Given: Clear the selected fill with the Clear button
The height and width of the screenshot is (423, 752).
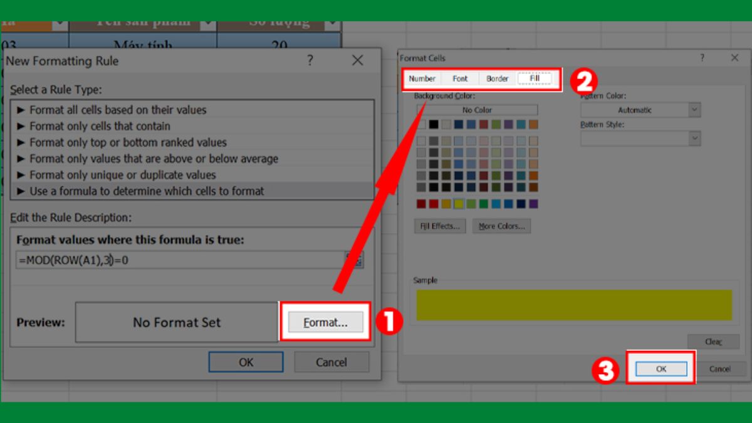Looking at the screenshot, I should (714, 342).
